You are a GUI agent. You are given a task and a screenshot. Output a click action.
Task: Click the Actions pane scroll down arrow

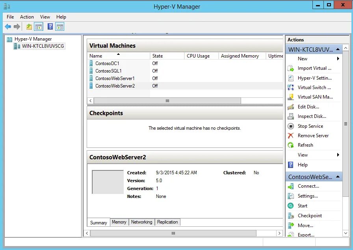pos(346,233)
